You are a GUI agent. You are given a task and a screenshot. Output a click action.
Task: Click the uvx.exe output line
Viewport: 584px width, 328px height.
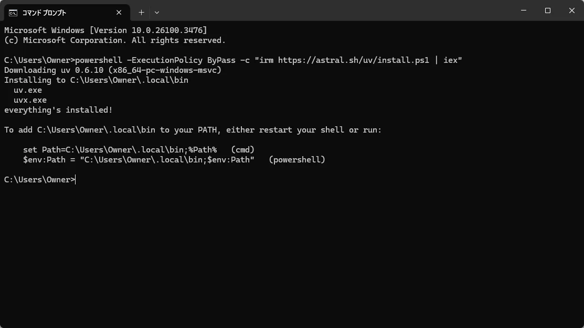[30, 100]
